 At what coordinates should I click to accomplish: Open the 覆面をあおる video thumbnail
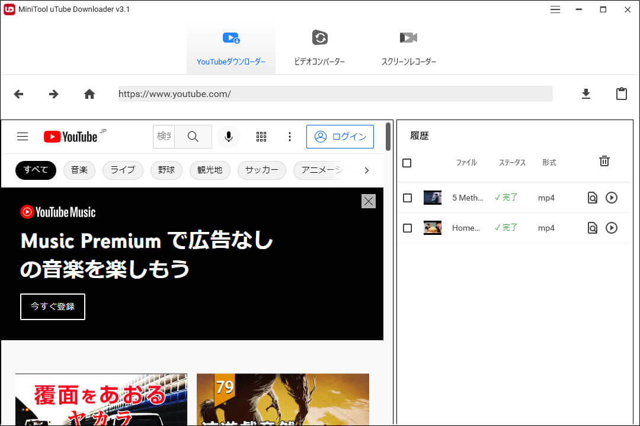(x=101, y=399)
